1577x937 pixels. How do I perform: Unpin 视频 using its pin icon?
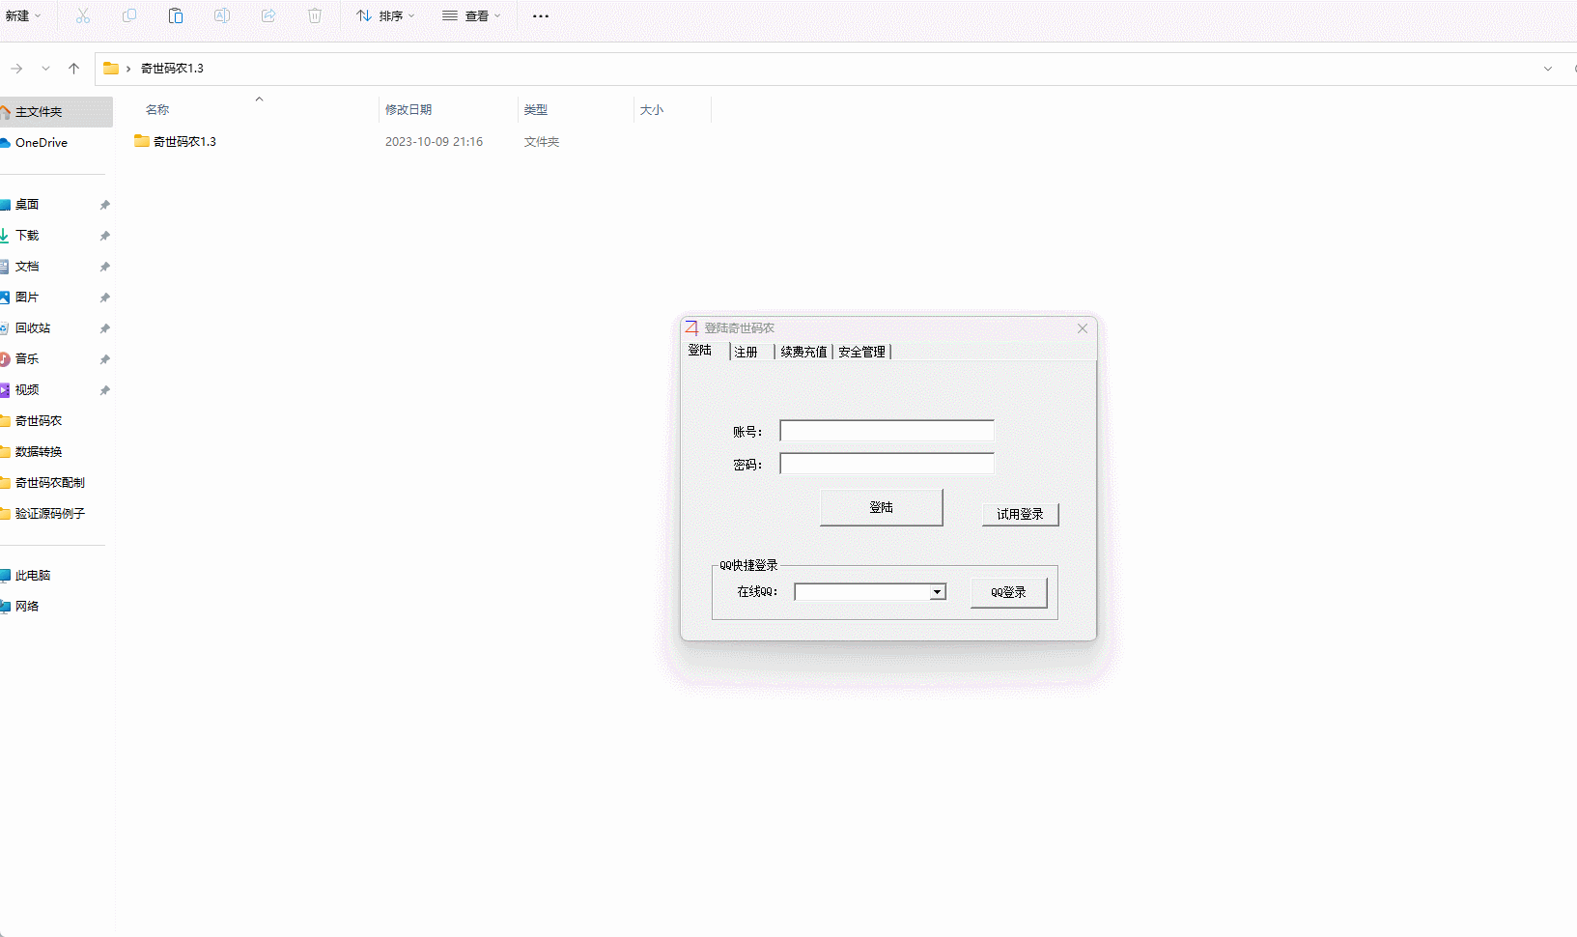[104, 390]
